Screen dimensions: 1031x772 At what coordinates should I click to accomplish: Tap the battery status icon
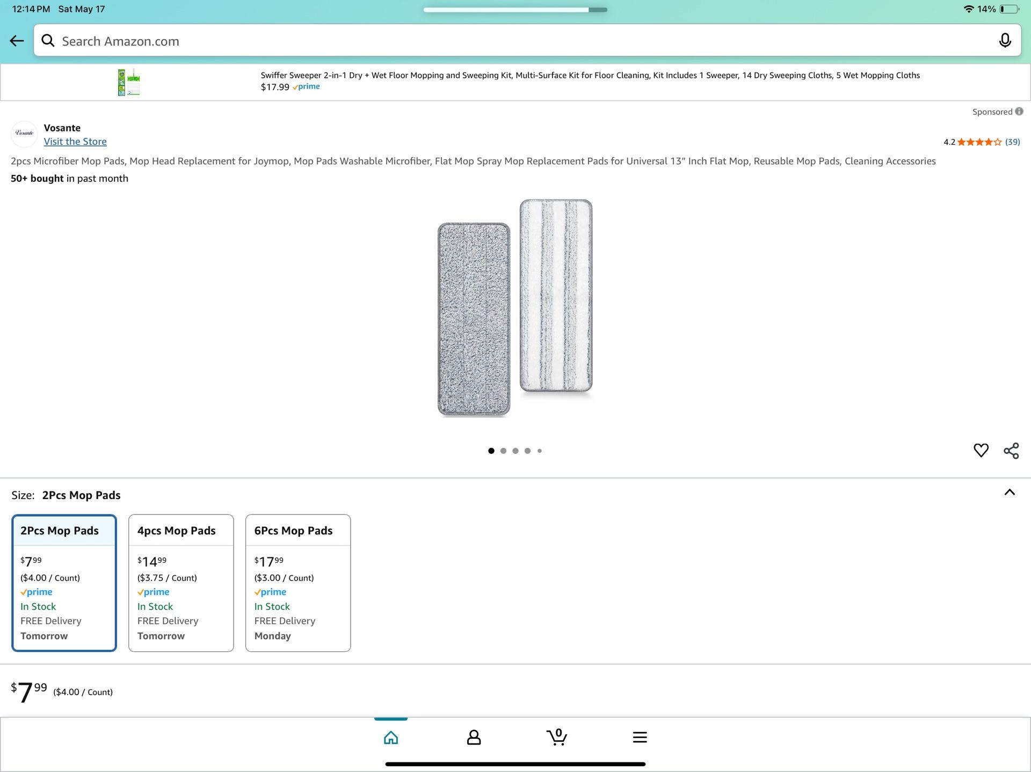[1010, 9]
